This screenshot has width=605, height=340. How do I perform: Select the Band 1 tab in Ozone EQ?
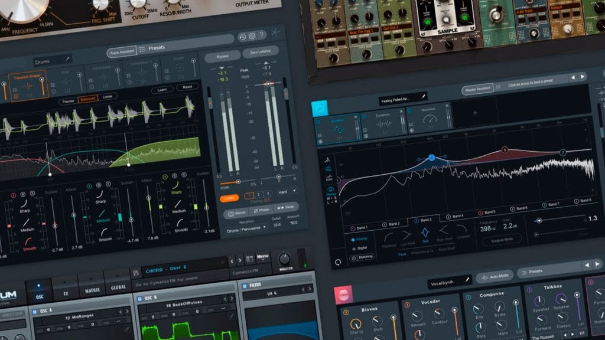tap(359, 228)
